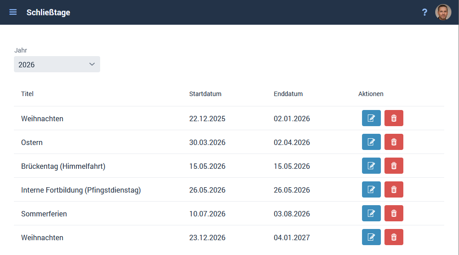This screenshot has height=255, width=459.
Task: Delete the Interne Fortbildung entry
Action: tap(394, 189)
